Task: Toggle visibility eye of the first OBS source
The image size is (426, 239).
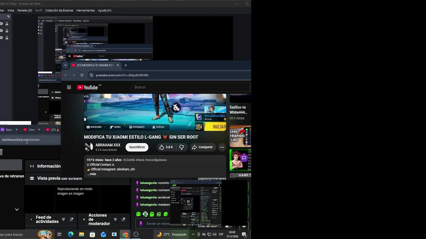Action: click(1, 24)
